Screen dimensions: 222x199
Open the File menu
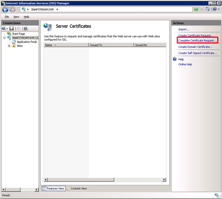(7, 17)
